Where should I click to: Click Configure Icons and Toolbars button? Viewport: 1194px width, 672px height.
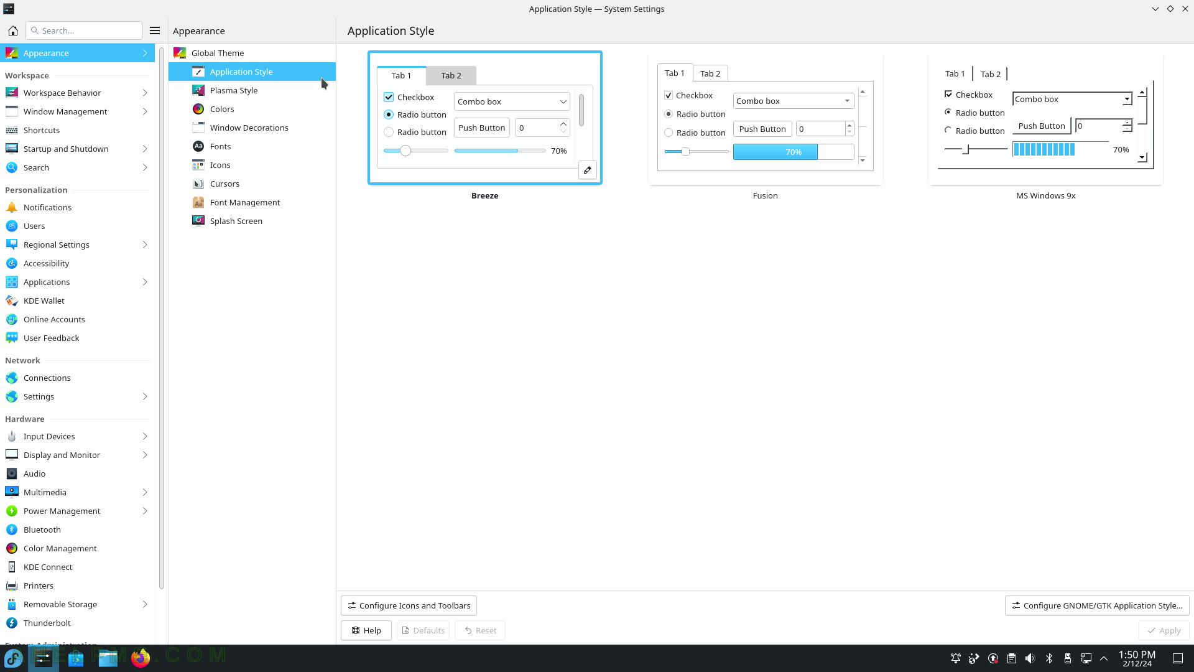point(409,605)
